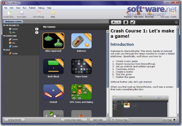Open the Publish menu
The height and width of the screenshot is (126, 182).
32,8
